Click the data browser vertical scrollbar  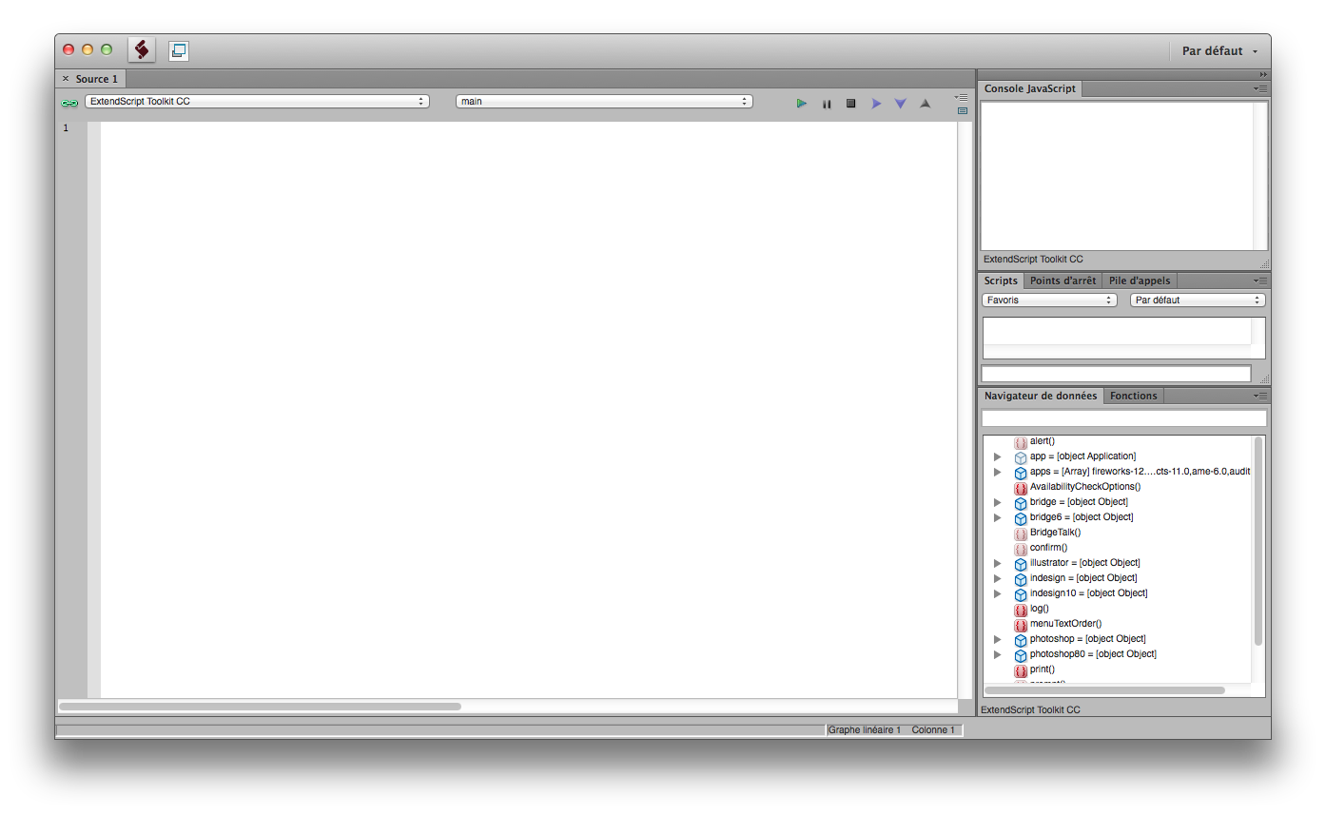pos(1258,541)
